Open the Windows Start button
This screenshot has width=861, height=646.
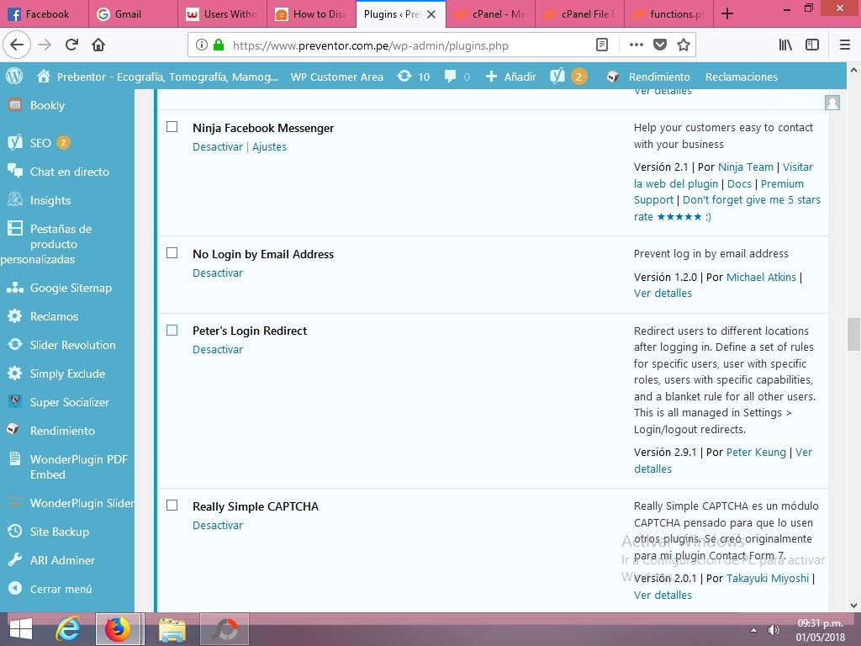[x=21, y=629]
